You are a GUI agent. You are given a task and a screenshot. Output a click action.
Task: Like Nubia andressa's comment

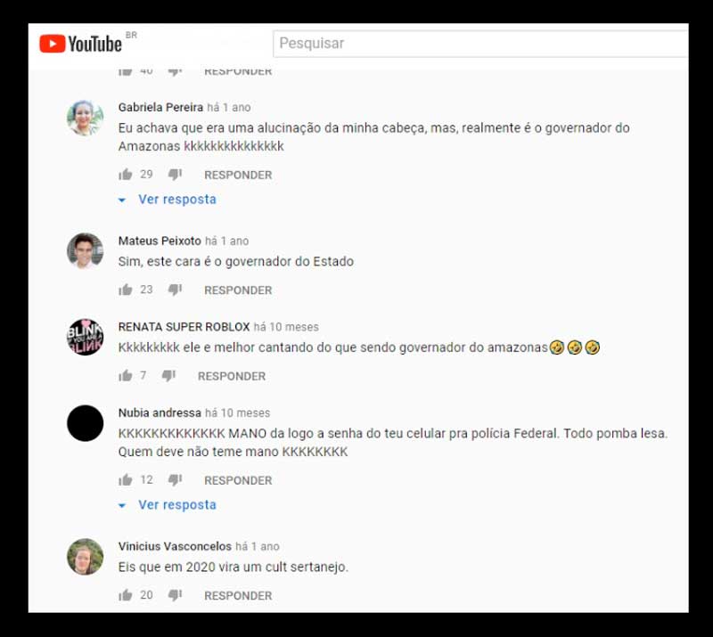[125, 479]
